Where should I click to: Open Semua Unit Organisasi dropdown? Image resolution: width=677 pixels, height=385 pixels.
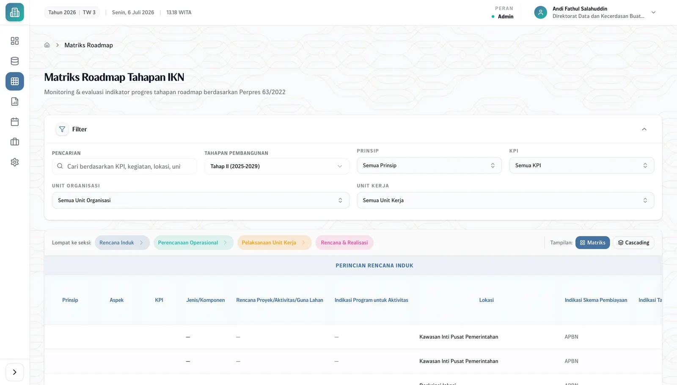(201, 201)
